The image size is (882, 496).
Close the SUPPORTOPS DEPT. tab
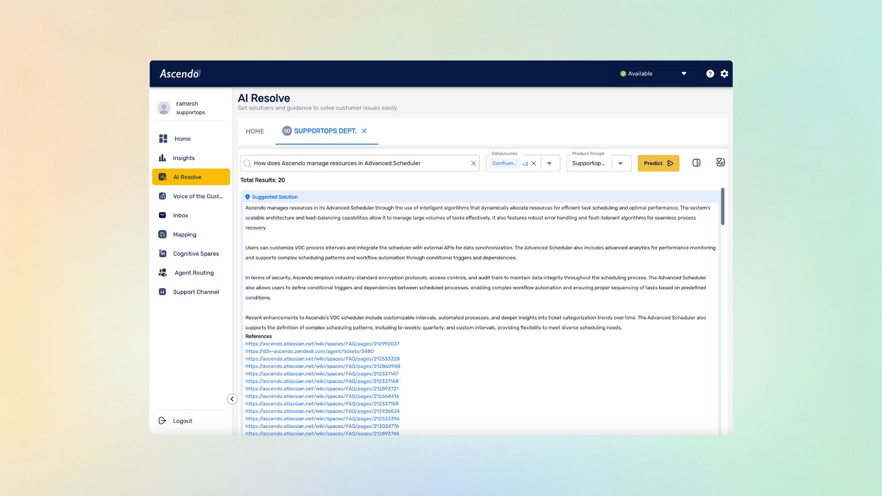pyautogui.click(x=364, y=131)
